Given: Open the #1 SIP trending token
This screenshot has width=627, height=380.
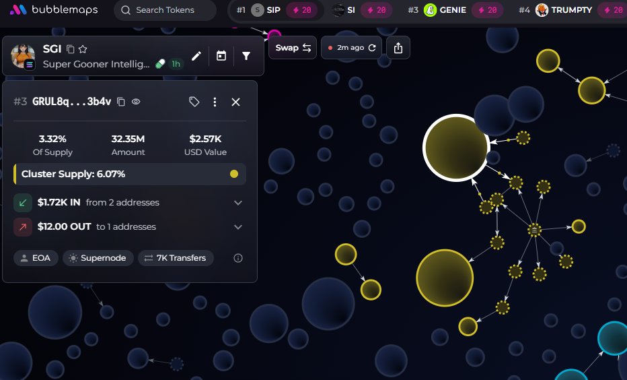Looking at the screenshot, I should (276, 10).
